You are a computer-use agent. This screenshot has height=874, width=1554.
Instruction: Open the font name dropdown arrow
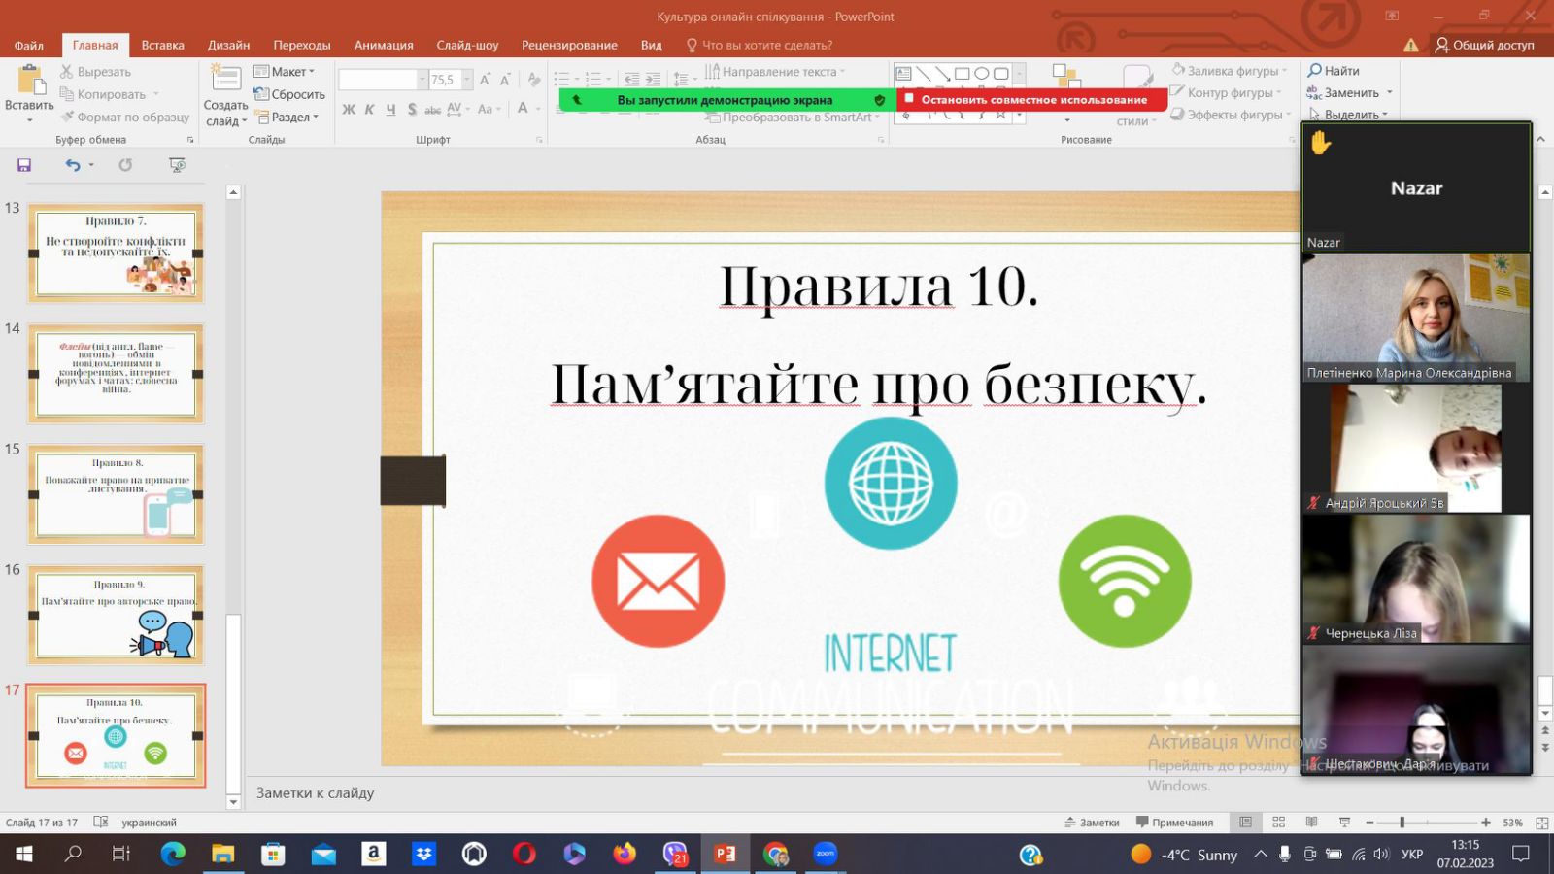(422, 80)
